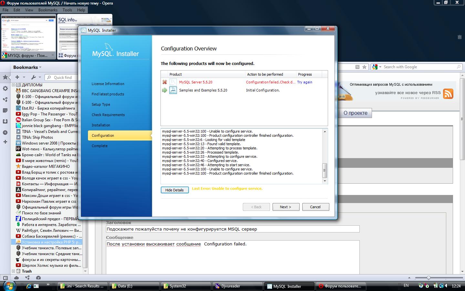Click the Opera Link cloud icon

[16, 278]
